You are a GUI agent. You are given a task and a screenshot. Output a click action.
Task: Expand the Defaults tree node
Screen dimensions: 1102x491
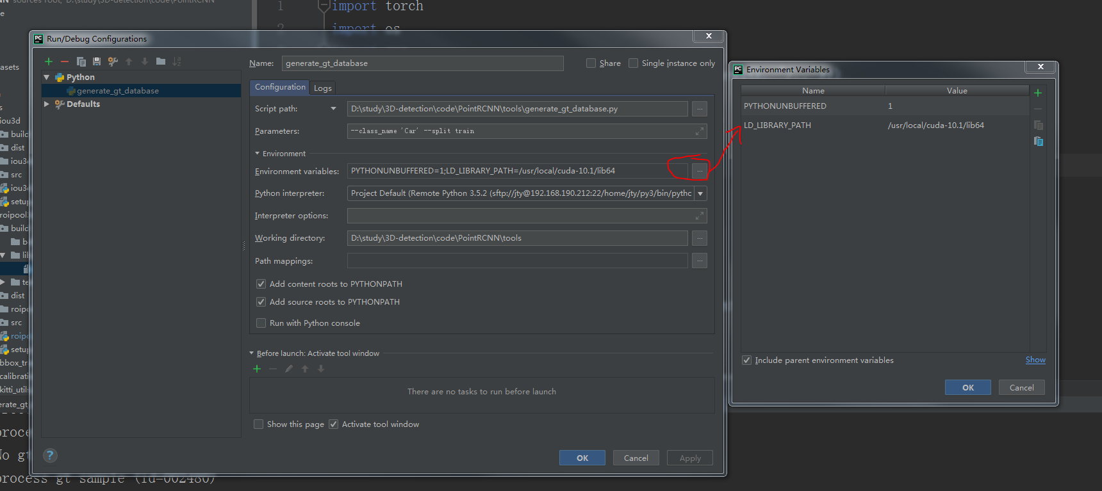(x=47, y=104)
